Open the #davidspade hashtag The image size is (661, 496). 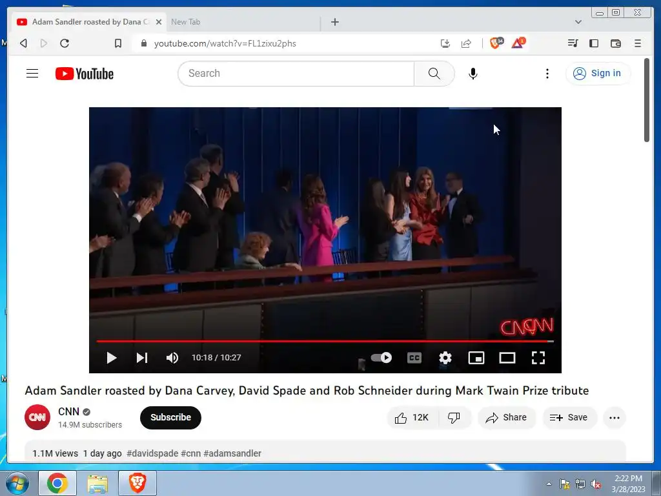click(x=152, y=453)
